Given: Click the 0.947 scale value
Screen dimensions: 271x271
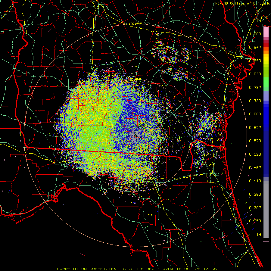Looking at the screenshot, I should coord(255,47).
